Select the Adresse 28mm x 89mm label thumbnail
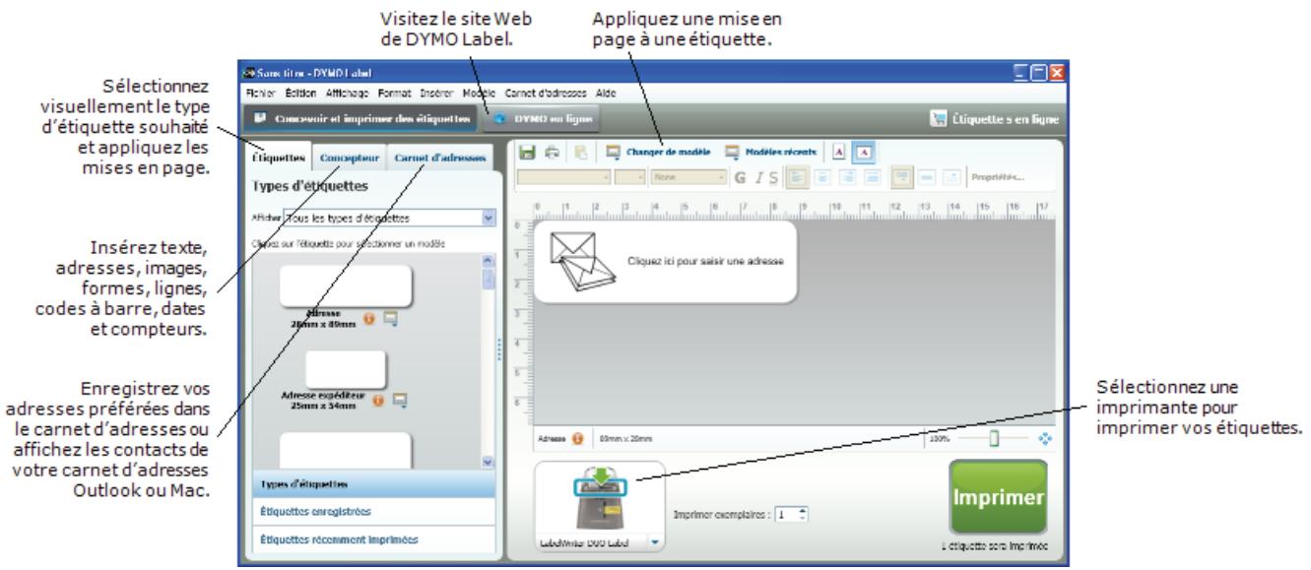This screenshot has width=1311, height=570. coord(346,285)
